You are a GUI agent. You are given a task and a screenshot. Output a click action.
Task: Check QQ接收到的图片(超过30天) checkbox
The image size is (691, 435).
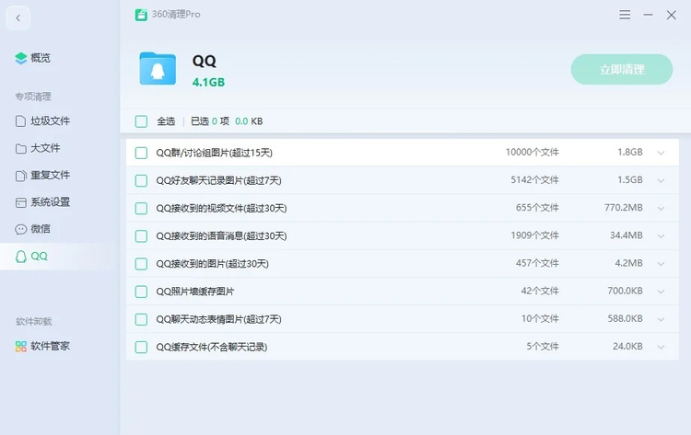point(141,264)
